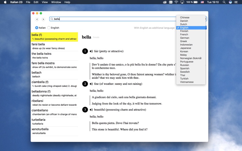Select the 'ribellarsi' result
The image size is (242, 151).
click(x=54, y=103)
